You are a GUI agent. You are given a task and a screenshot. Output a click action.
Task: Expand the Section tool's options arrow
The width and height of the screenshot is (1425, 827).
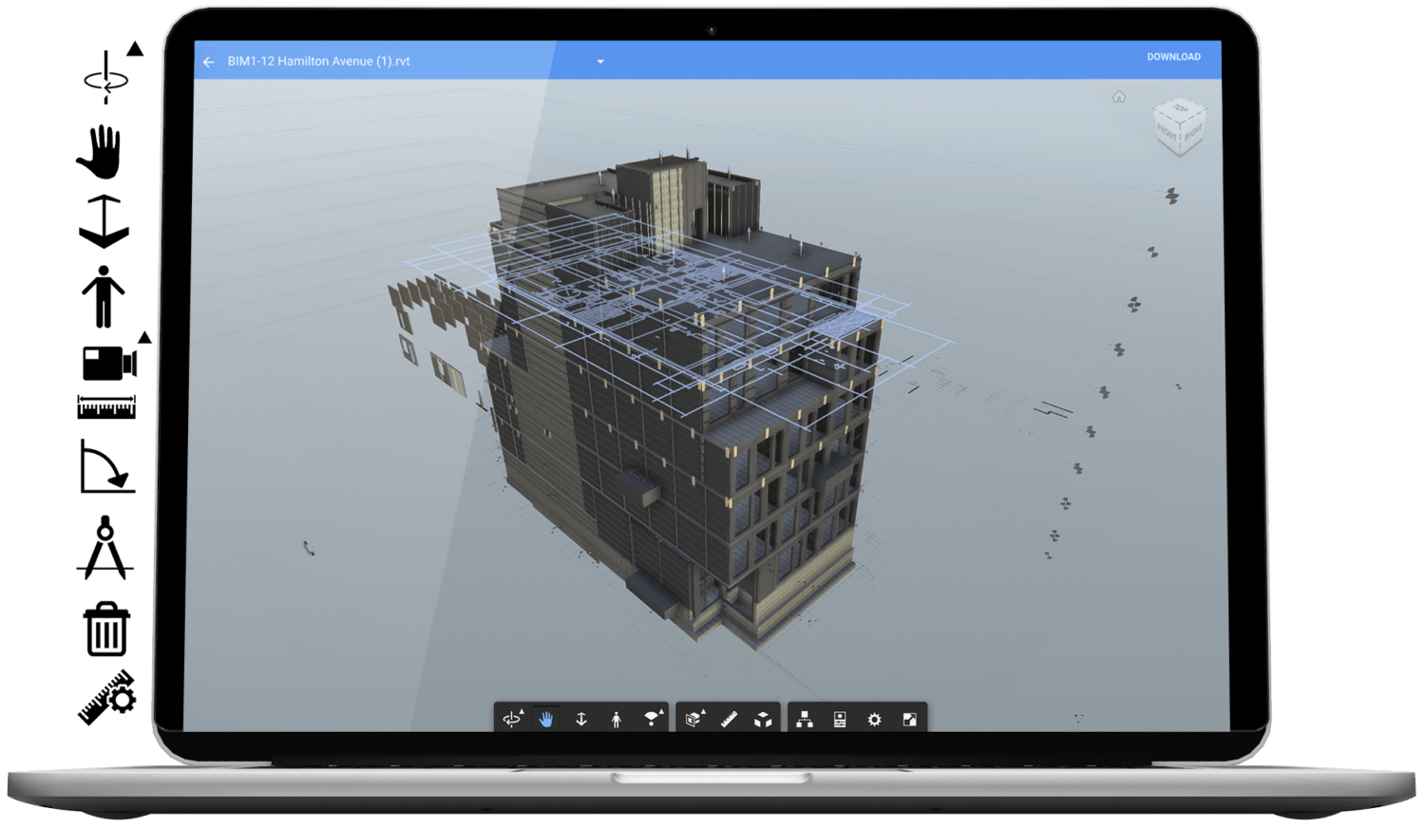click(703, 711)
